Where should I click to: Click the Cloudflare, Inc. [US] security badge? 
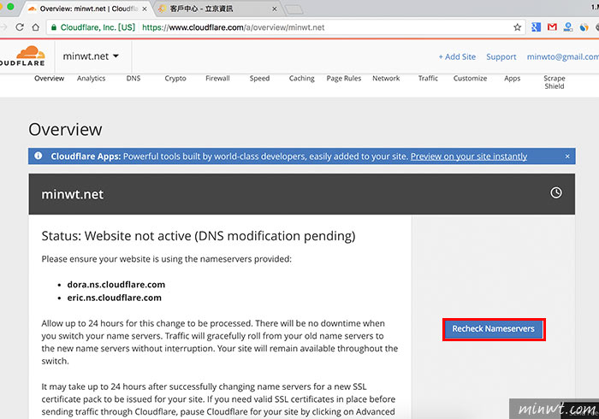coord(93,27)
